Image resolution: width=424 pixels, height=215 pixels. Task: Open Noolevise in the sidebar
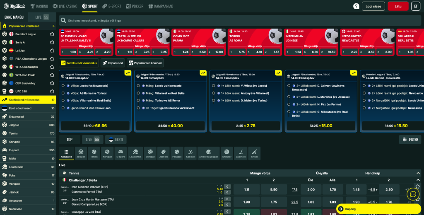click(x=28, y=209)
